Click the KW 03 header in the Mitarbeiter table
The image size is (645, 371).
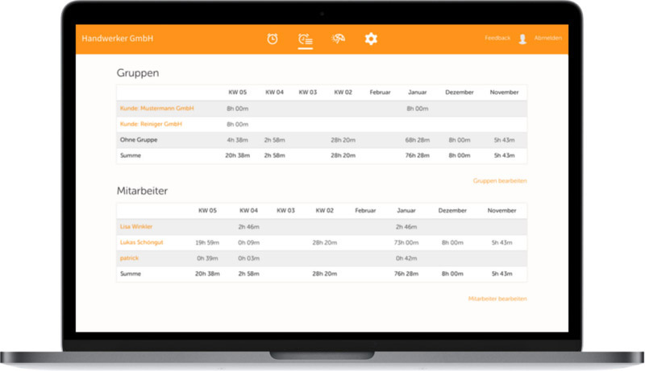(x=285, y=210)
